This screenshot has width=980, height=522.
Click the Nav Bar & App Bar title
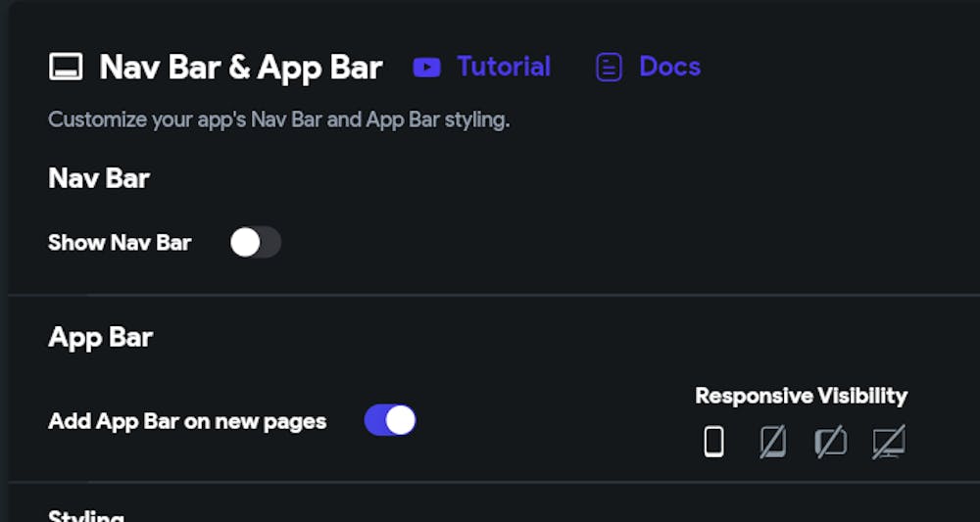click(241, 68)
